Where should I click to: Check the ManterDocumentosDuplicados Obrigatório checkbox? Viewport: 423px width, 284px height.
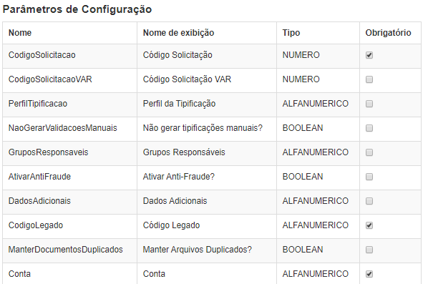(x=369, y=250)
